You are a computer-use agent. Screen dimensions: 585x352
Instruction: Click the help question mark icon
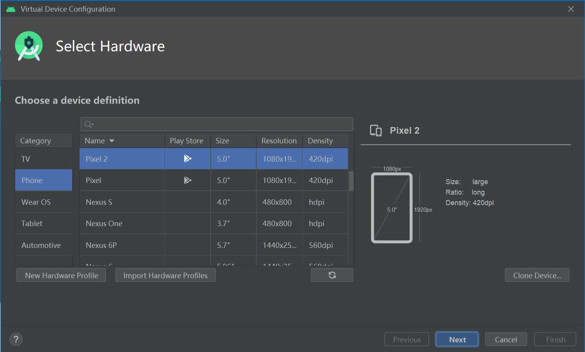pos(16,339)
